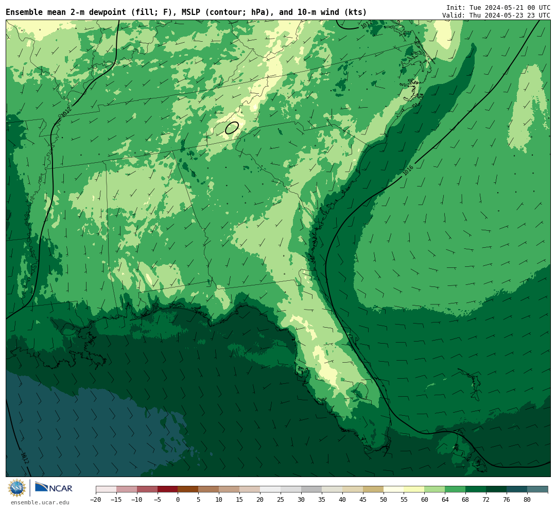
Task: Click the -20 label on the color bar
Action: coord(96,499)
